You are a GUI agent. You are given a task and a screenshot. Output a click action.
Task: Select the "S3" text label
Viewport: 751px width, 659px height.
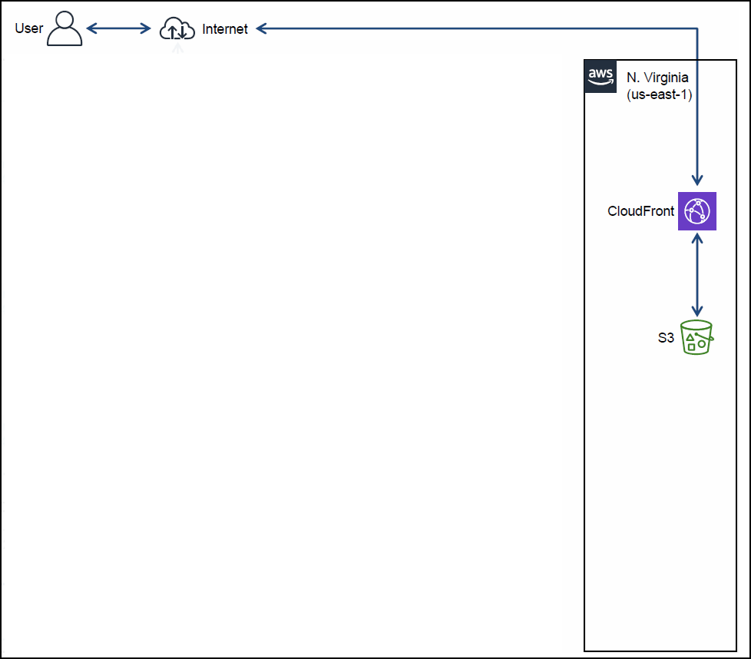tap(667, 338)
